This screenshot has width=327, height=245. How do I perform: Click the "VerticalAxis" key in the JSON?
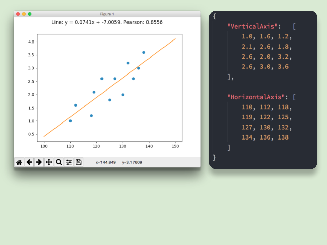(254, 26)
